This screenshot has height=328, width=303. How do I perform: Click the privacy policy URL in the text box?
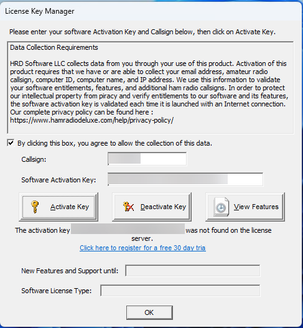point(92,120)
